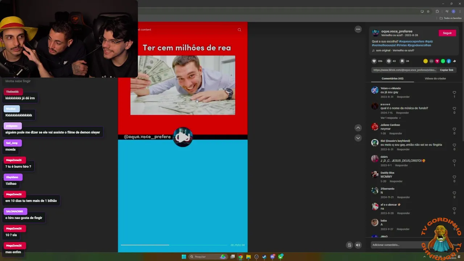Click the yellow repost share icon

(426, 61)
